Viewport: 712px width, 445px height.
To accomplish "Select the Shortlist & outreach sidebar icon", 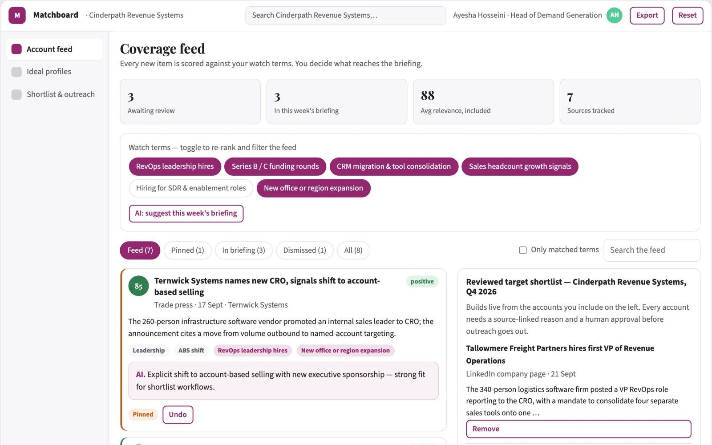I will point(16,94).
